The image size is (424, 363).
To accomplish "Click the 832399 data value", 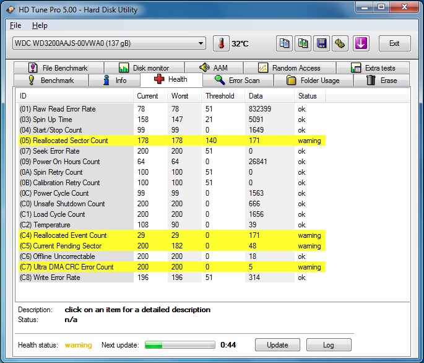I will 260,109.
